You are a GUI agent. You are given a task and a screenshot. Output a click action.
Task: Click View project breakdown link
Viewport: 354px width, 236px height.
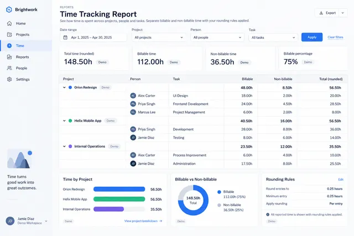click(143, 221)
